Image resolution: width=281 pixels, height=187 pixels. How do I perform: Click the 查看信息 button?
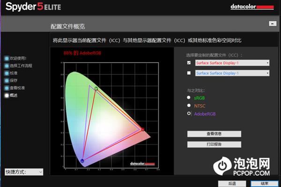pyautogui.click(x=214, y=134)
